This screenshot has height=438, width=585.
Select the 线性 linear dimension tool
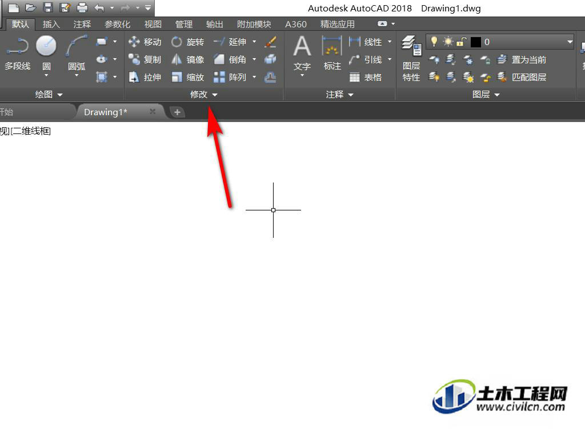(x=365, y=42)
